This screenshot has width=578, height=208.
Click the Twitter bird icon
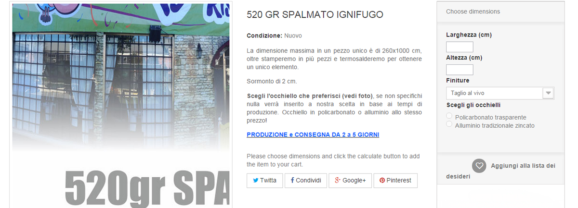point(256,181)
